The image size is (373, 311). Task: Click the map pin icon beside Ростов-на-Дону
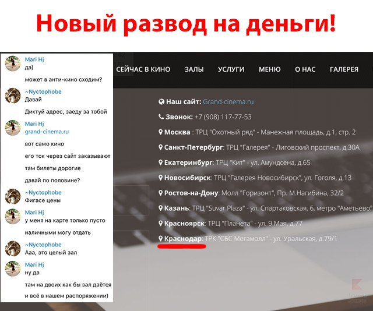[161, 193]
